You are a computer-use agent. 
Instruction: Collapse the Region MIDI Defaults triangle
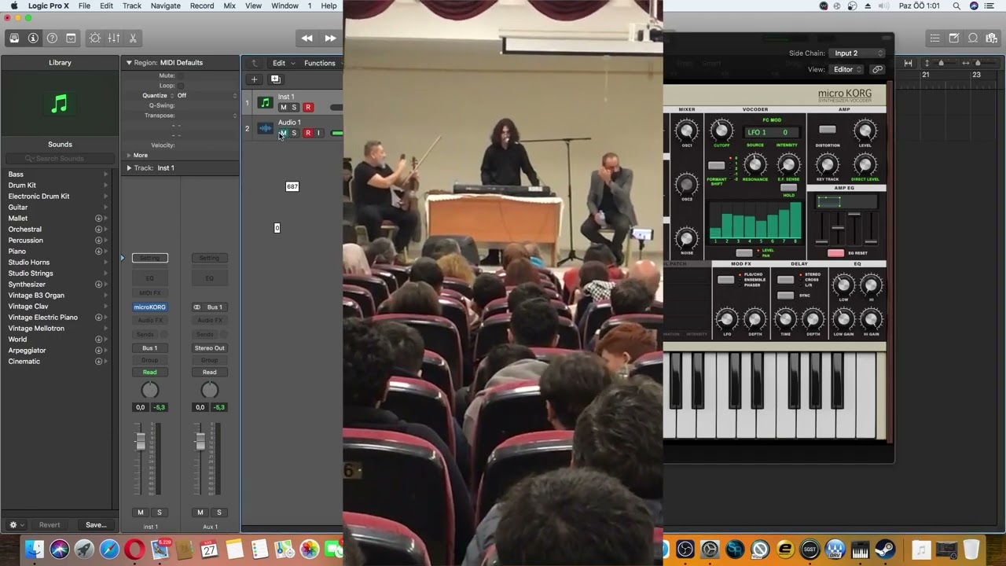click(x=129, y=63)
